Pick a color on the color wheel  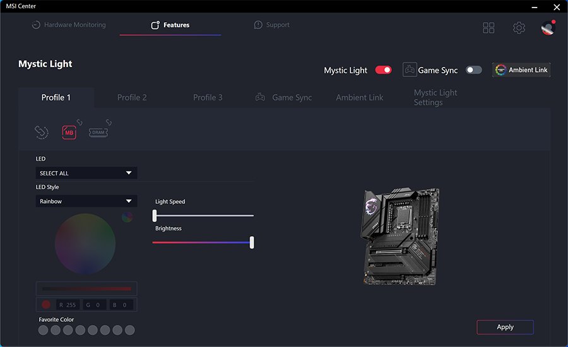(x=85, y=244)
